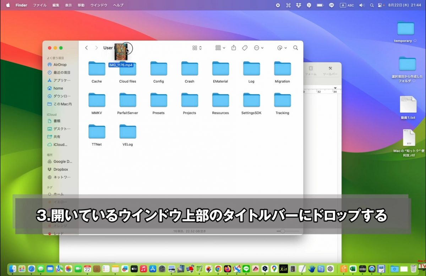Select the IMG_1176.mp4 file label

point(121,65)
